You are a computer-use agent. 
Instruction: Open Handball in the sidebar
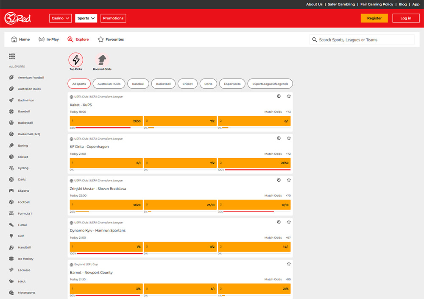[x=20, y=247]
